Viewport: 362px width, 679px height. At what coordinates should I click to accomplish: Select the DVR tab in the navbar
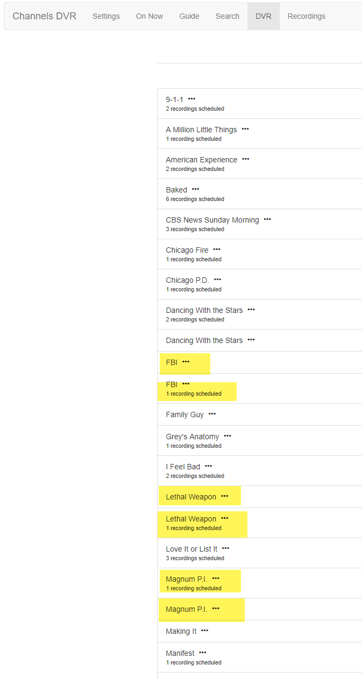coord(264,16)
